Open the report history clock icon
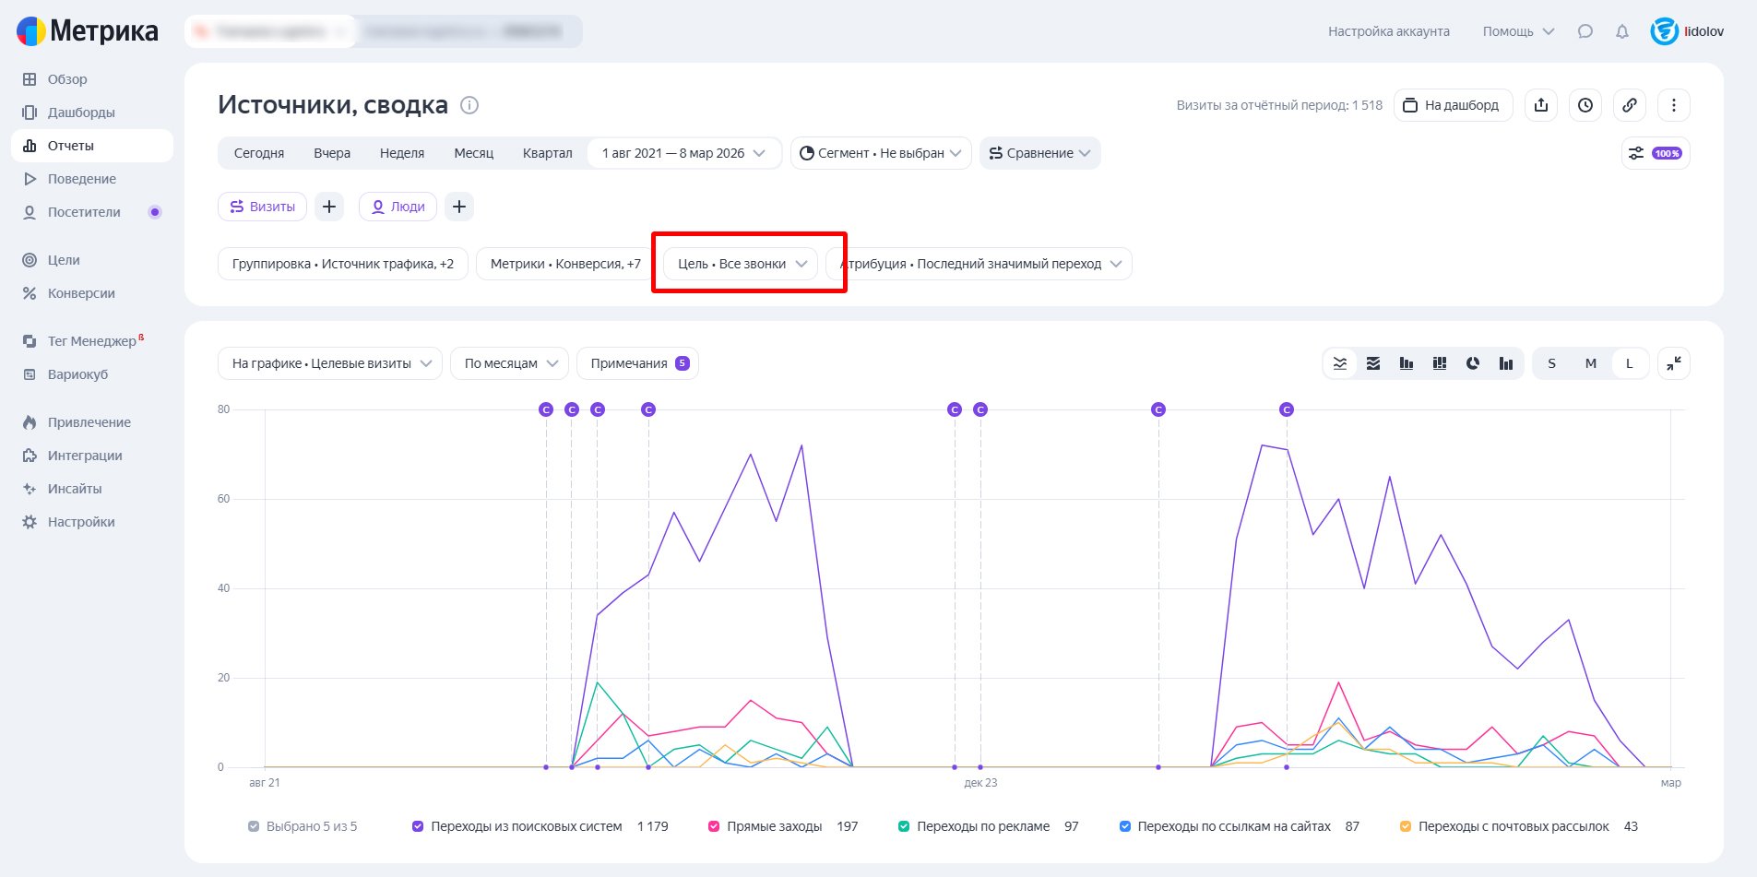 tap(1585, 105)
